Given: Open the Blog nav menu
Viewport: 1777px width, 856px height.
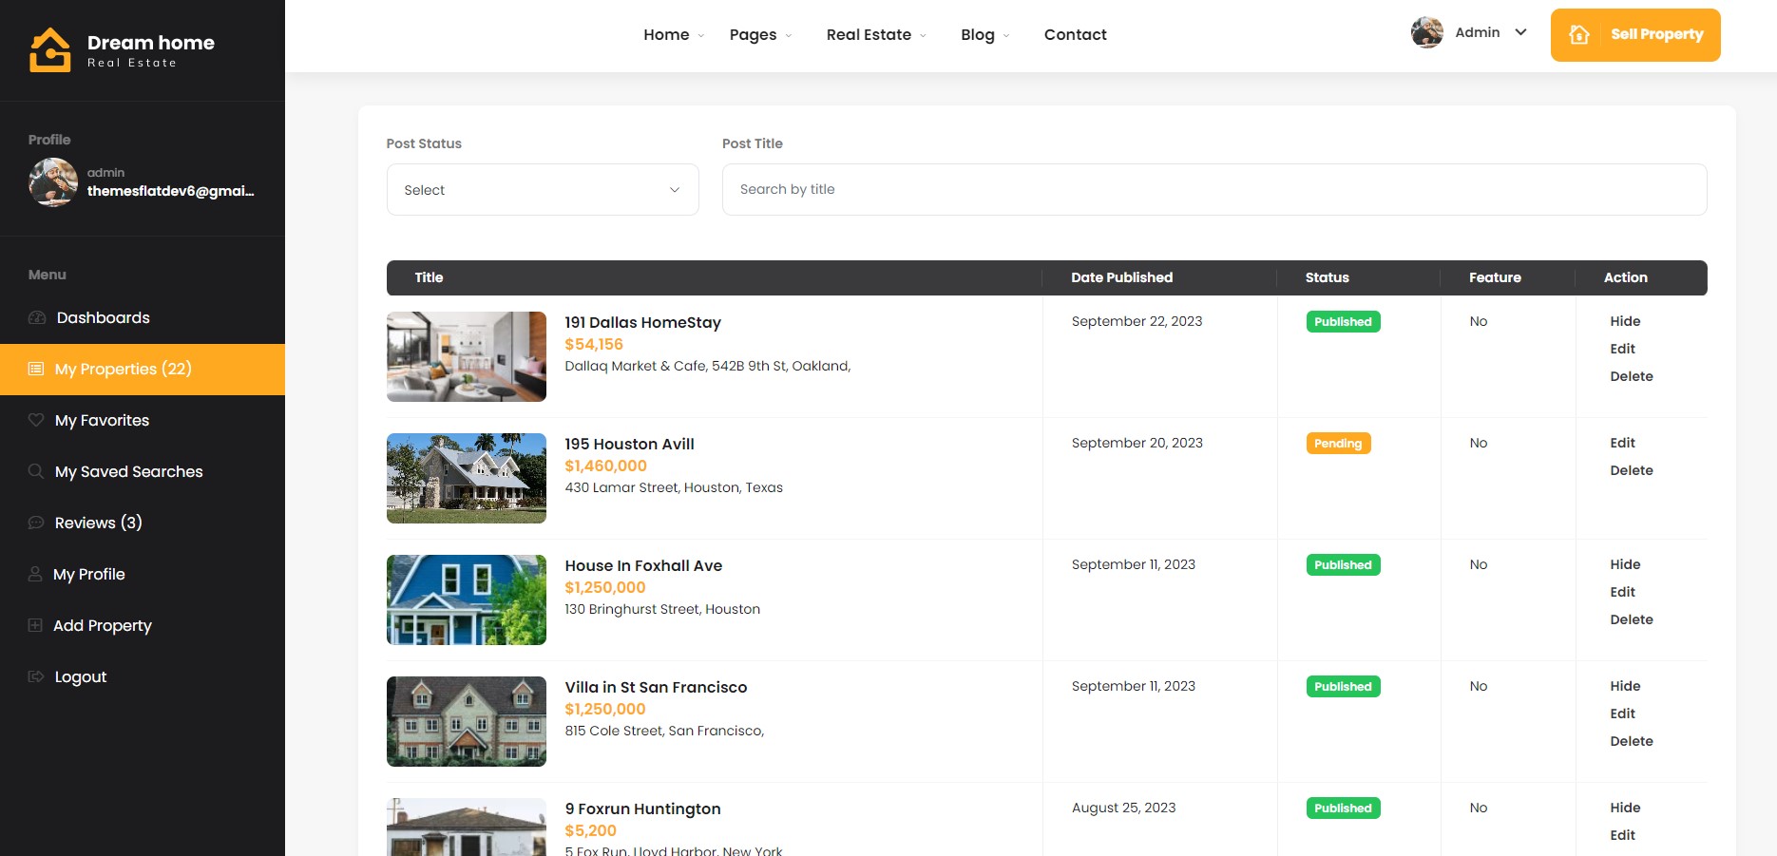Looking at the screenshot, I should tap(977, 34).
